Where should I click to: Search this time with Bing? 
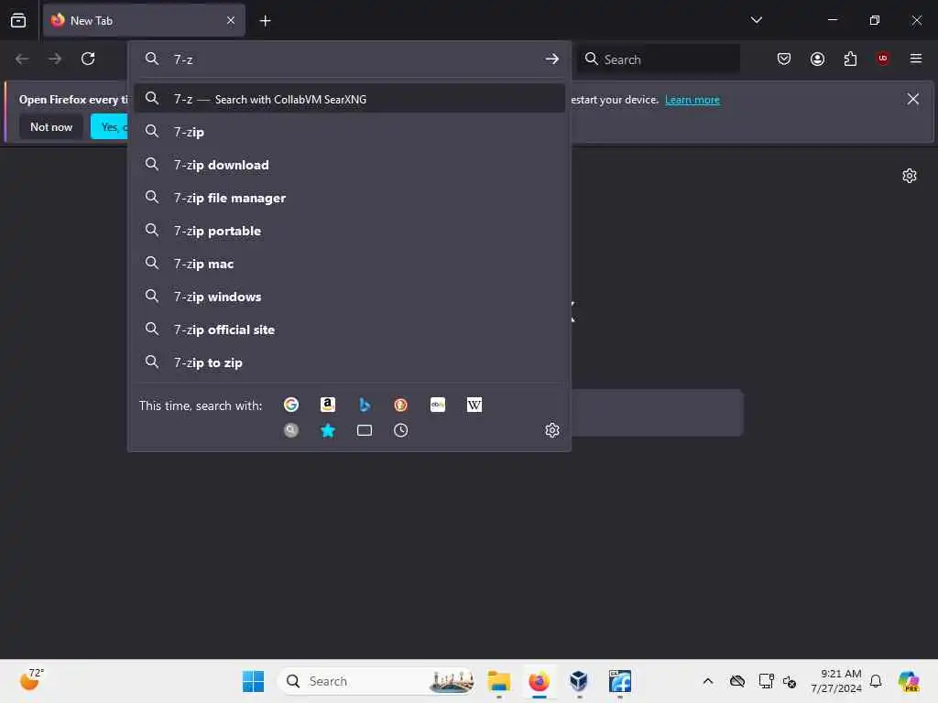tap(365, 405)
